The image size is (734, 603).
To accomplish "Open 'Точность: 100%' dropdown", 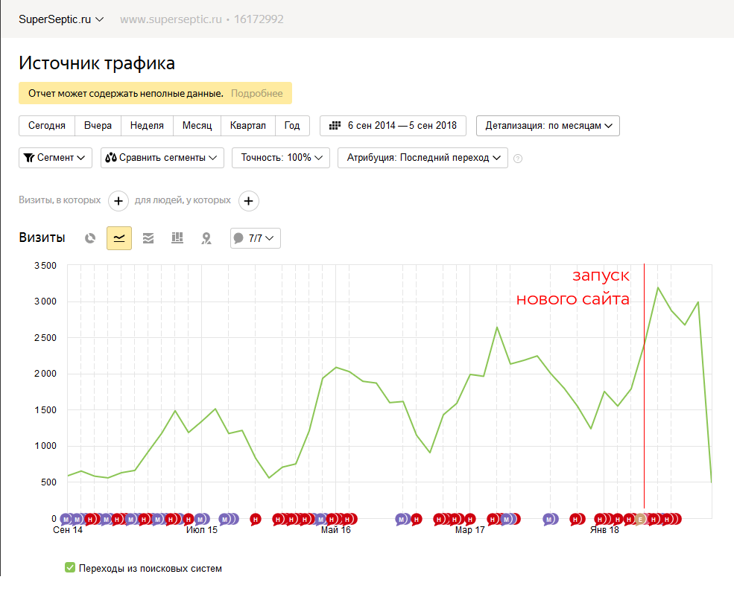I will tap(280, 158).
